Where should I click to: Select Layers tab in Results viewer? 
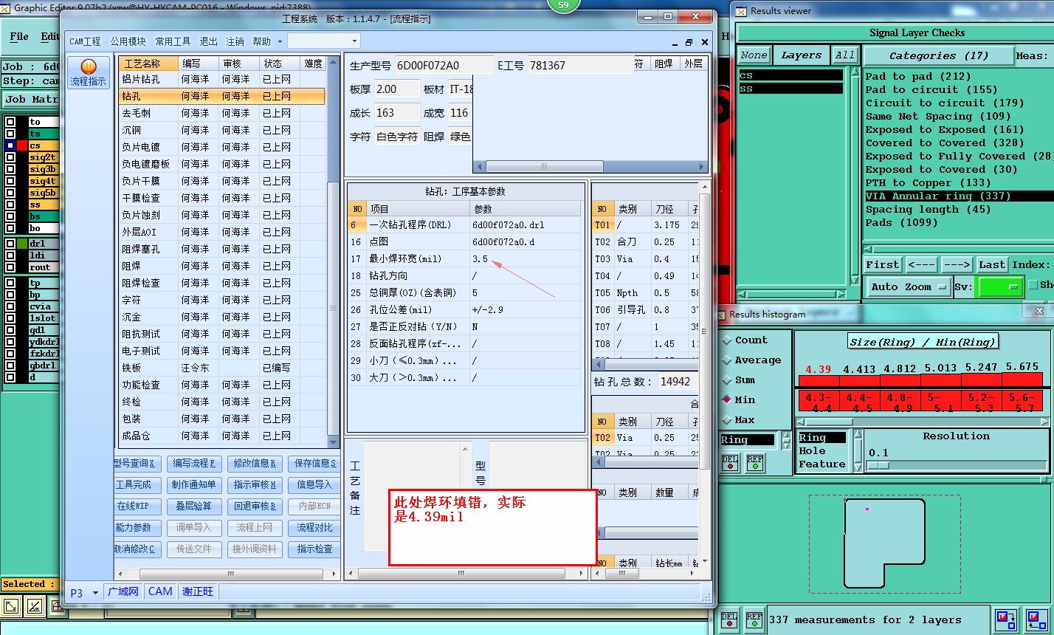click(x=801, y=55)
